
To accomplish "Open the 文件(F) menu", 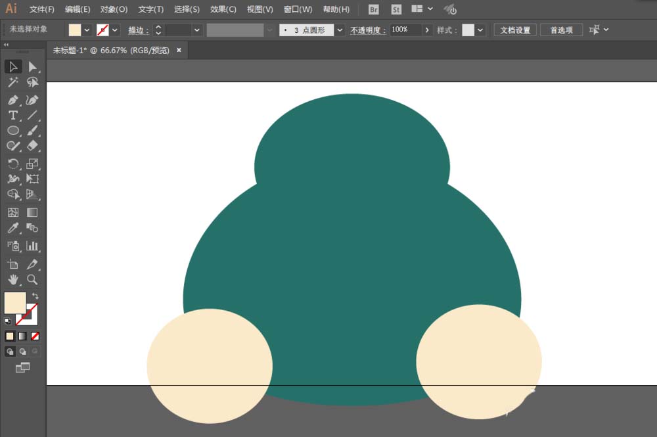I will point(41,9).
